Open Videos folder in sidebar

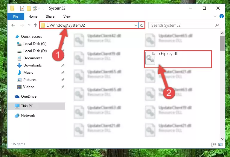point(29,87)
